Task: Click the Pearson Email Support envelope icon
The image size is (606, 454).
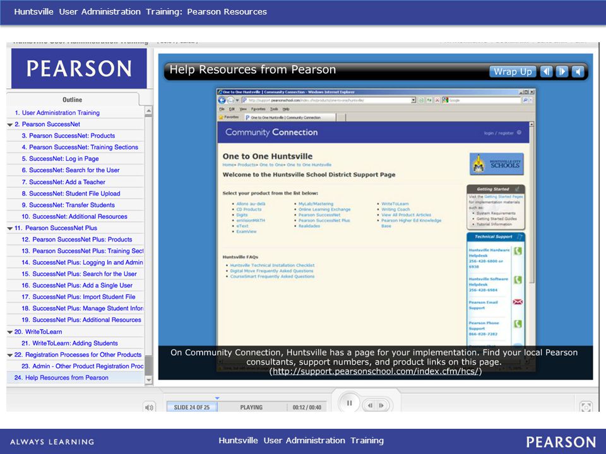Action: [518, 302]
